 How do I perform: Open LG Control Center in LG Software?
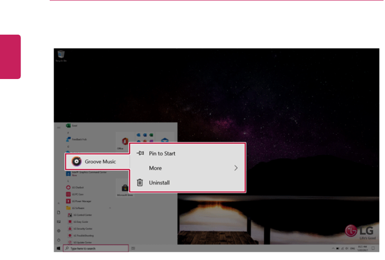[80, 215]
